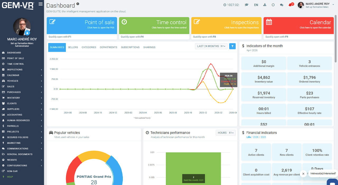Click the Accounting chart icon in sidebar
Viewport: 338px width, 185px height.
coord(3,115)
